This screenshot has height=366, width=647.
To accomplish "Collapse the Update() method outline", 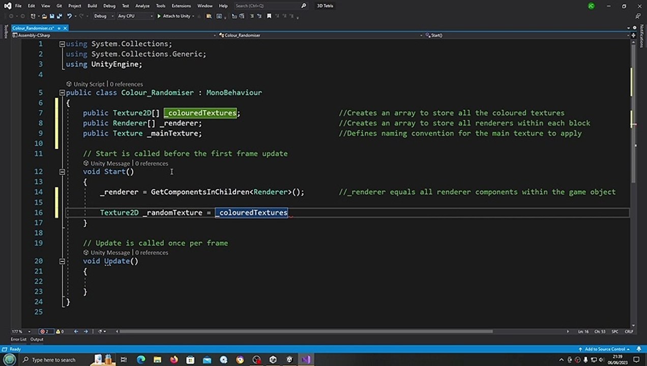I will point(62,261).
